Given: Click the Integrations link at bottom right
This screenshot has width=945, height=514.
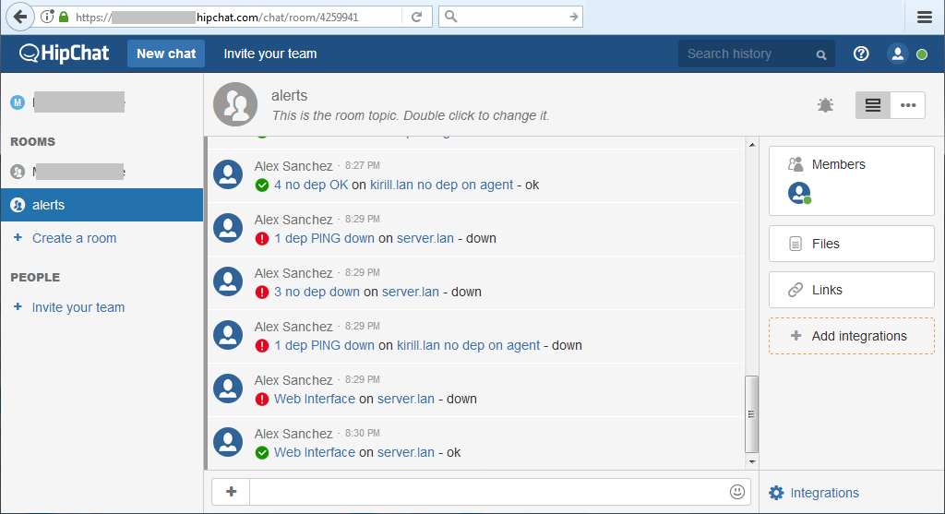Looking at the screenshot, I should tap(824, 493).
